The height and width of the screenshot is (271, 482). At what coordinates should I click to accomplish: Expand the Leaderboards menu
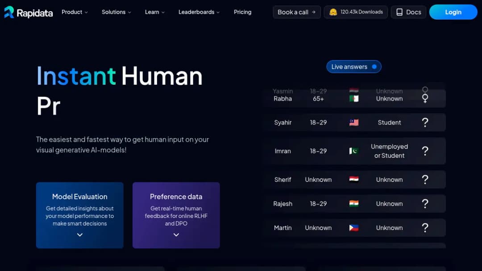click(x=199, y=12)
